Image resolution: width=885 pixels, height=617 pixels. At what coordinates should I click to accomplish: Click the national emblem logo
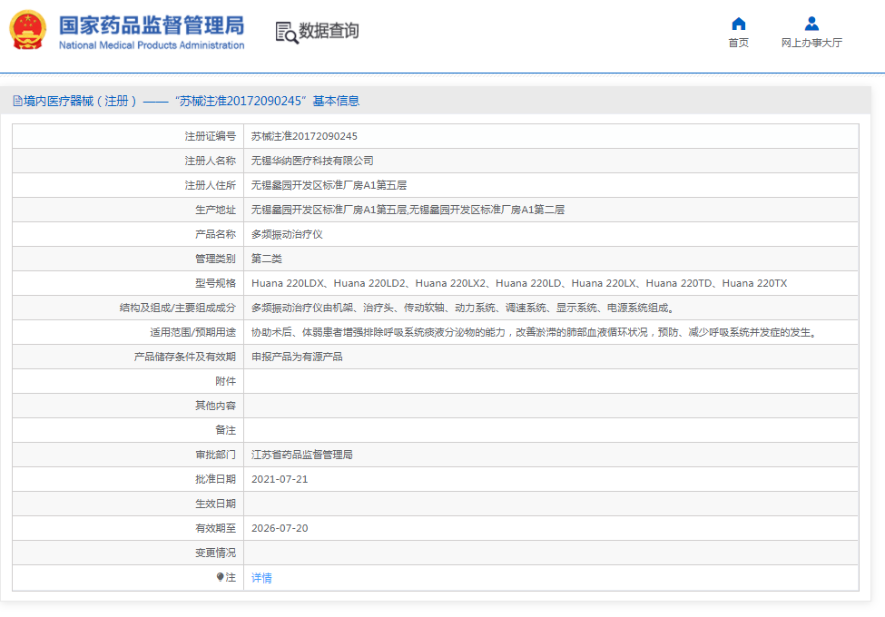27,31
